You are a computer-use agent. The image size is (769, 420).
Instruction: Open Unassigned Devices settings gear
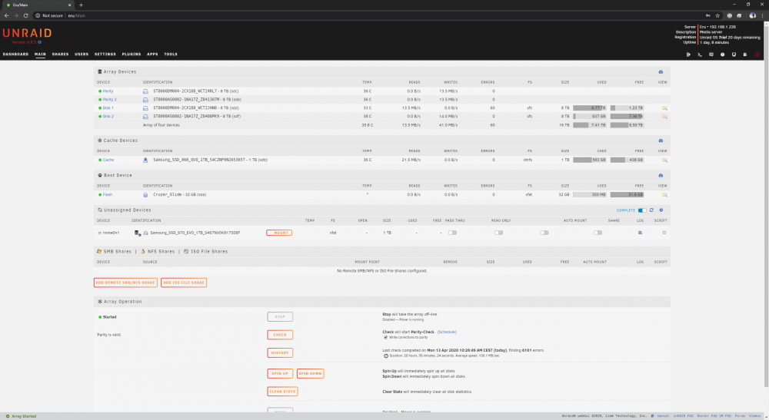pyautogui.click(x=661, y=210)
